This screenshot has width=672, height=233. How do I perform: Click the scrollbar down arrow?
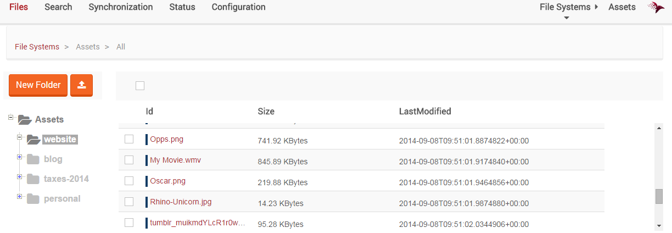[x=659, y=225]
